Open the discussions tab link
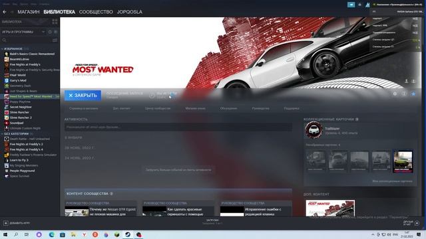 point(228,108)
